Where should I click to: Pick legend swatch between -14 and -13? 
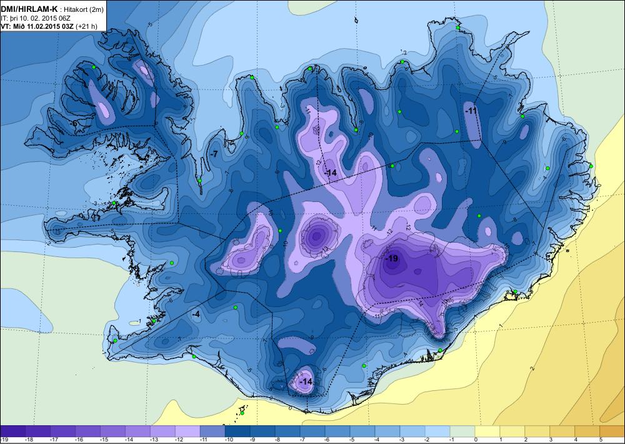137,431
